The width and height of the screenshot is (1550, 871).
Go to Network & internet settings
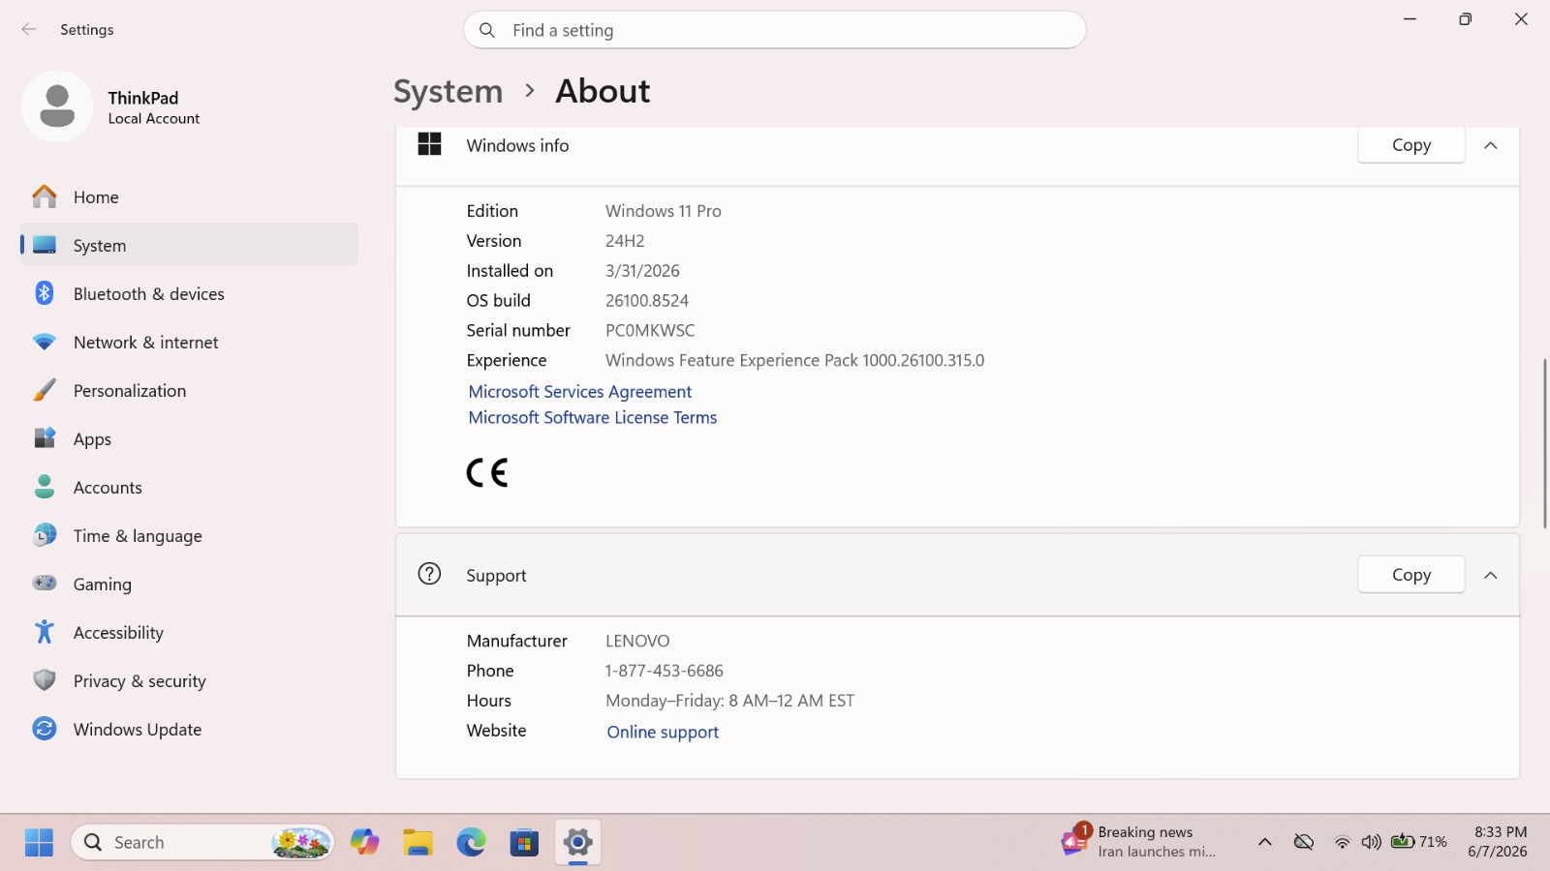click(x=189, y=342)
